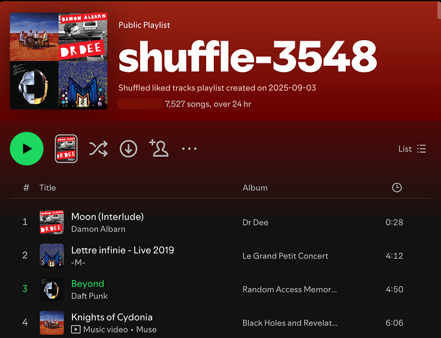Select track Knights of Cydonia
441x338 pixels.
tap(112, 317)
